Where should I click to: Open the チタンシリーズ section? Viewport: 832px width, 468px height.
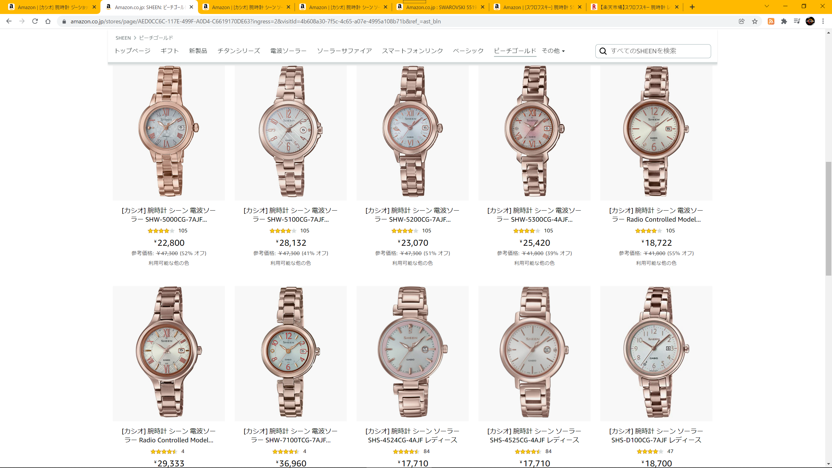click(x=239, y=51)
